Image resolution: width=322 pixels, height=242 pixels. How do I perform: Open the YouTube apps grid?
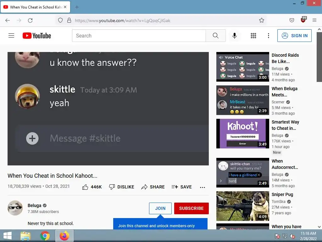tap(253, 36)
